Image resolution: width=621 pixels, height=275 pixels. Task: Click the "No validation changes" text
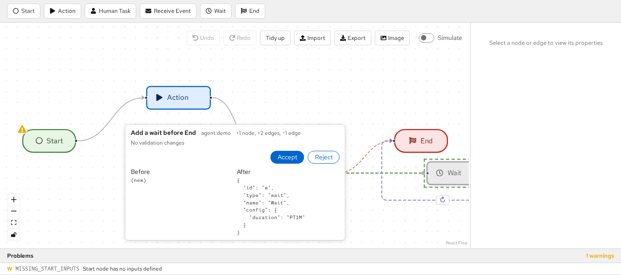click(157, 143)
